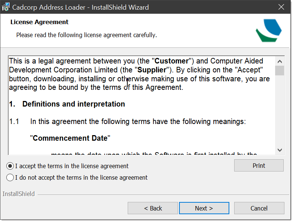Click inside the license agreement text box
The width and height of the screenshot is (293, 222).
coord(142,105)
